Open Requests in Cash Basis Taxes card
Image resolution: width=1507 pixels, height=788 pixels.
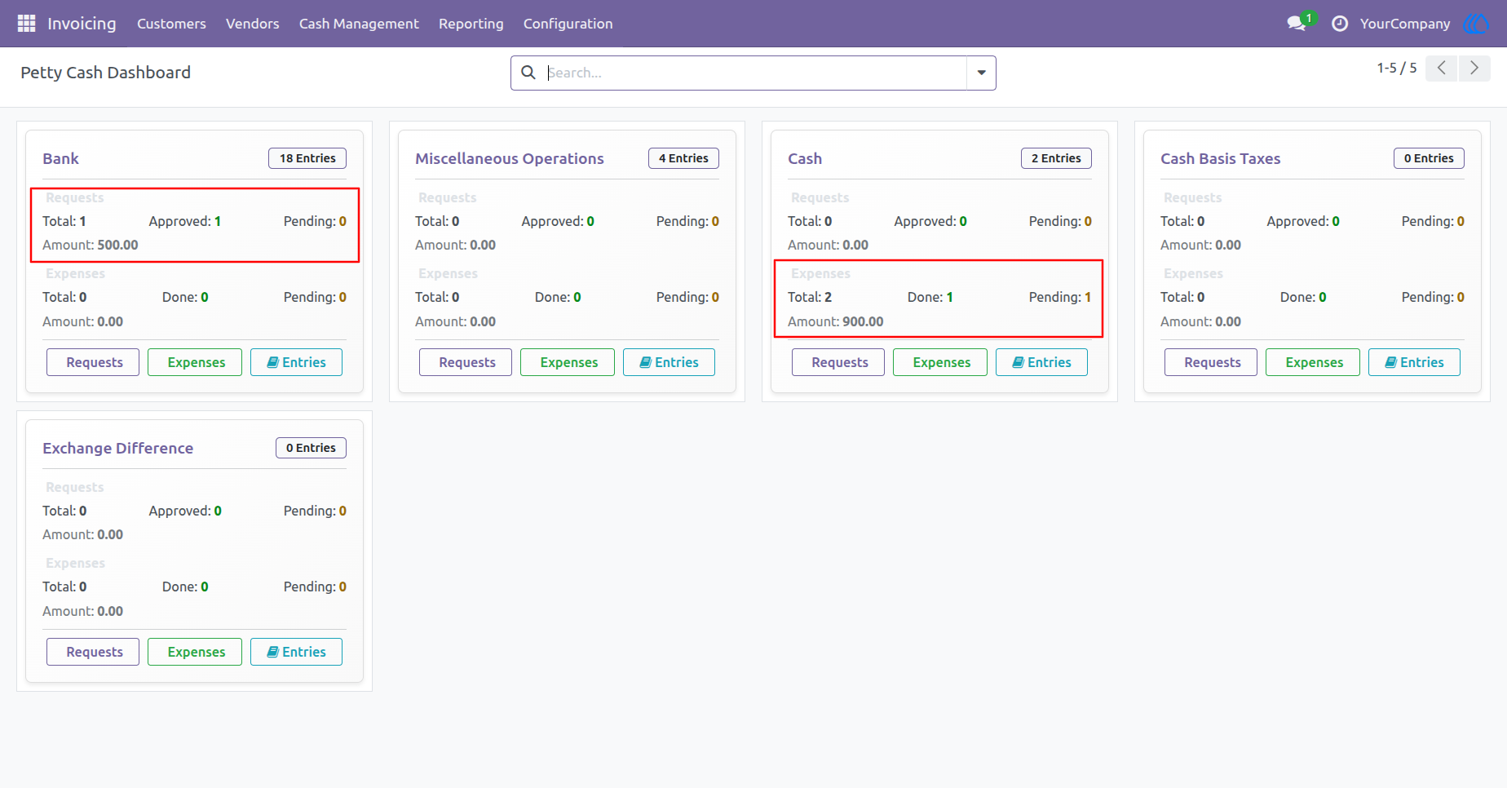point(1211,362)
